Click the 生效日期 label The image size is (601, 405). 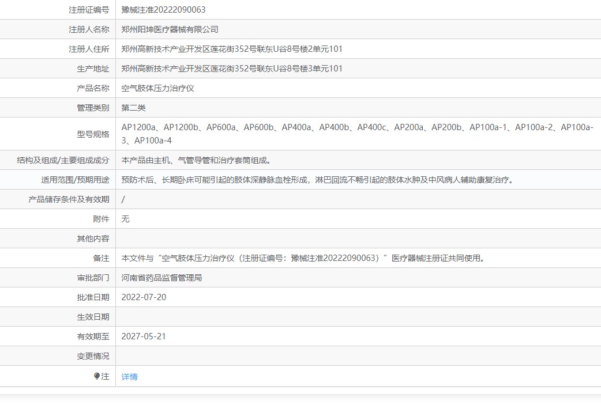93,317
